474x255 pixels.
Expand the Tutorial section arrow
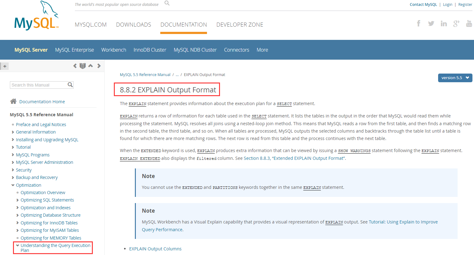tap(13, 147)
